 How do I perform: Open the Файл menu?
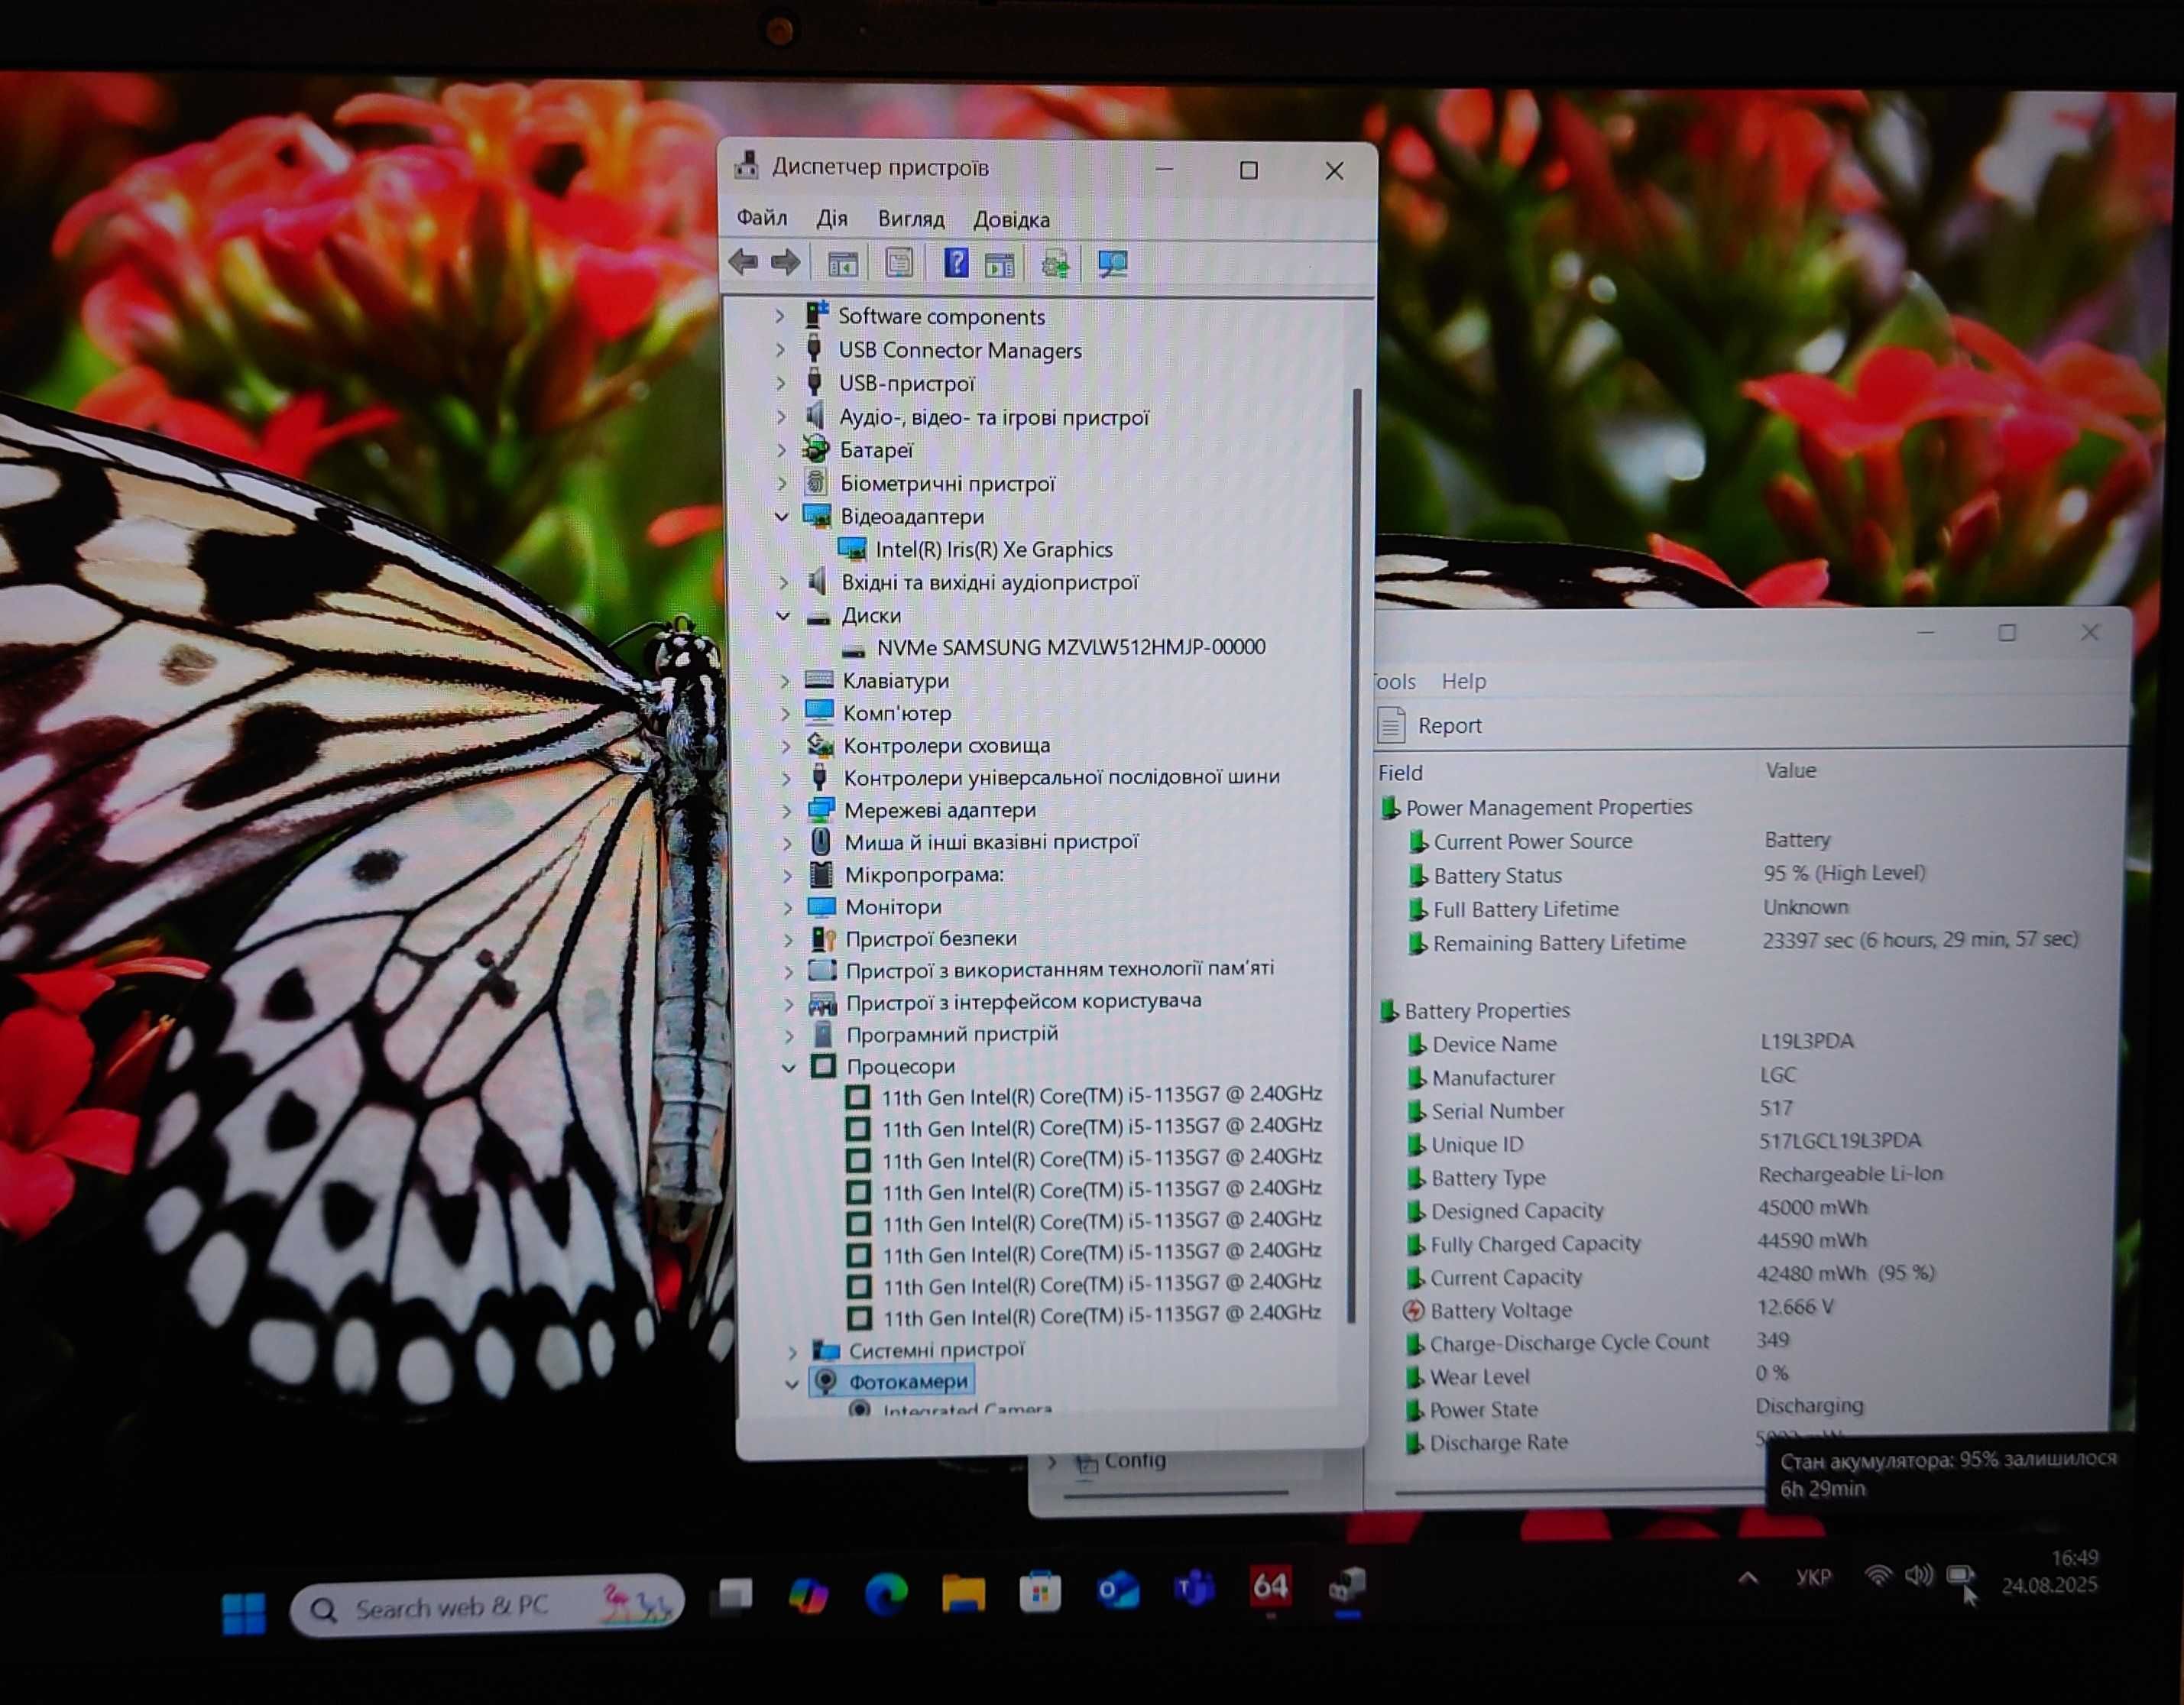coord(762,217)
